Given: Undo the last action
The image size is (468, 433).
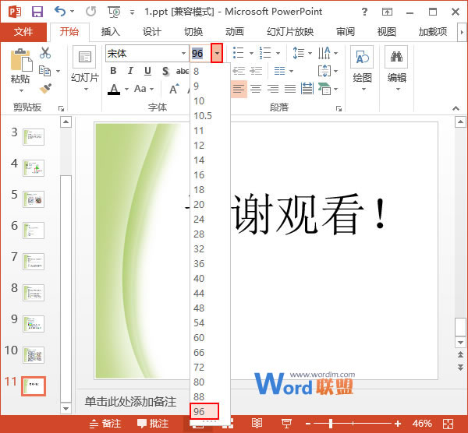Looking at the screenshot, I should point(60,12).
